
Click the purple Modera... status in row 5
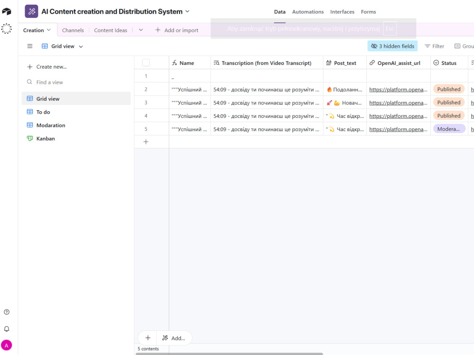[x=449, y=129]
